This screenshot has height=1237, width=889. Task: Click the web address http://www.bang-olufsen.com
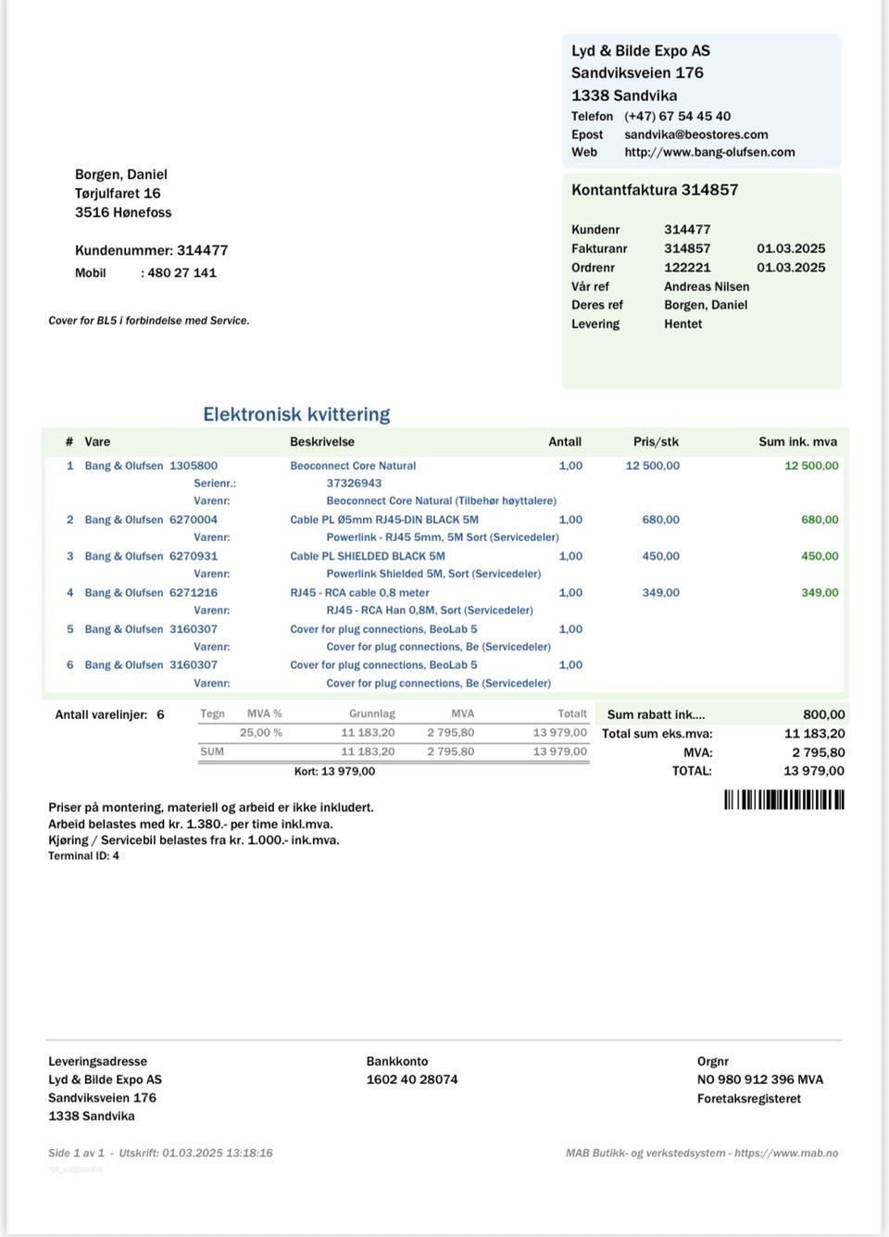coord(709,152)
